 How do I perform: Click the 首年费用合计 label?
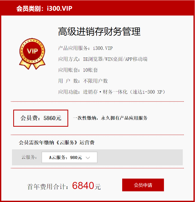[48, 187]
